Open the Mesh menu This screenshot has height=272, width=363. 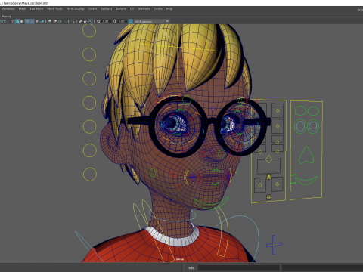click(x=22, y=8)
